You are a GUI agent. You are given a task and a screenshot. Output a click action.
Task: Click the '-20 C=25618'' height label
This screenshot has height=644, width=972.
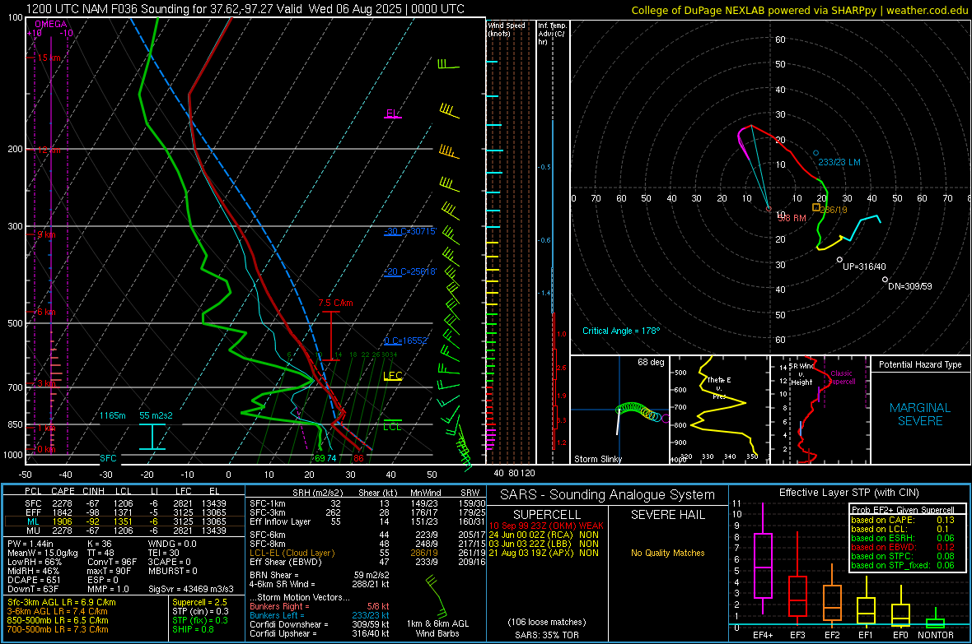pos(410,271)
